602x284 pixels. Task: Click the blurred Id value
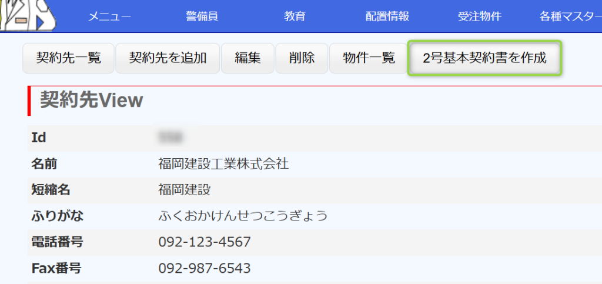171,138
